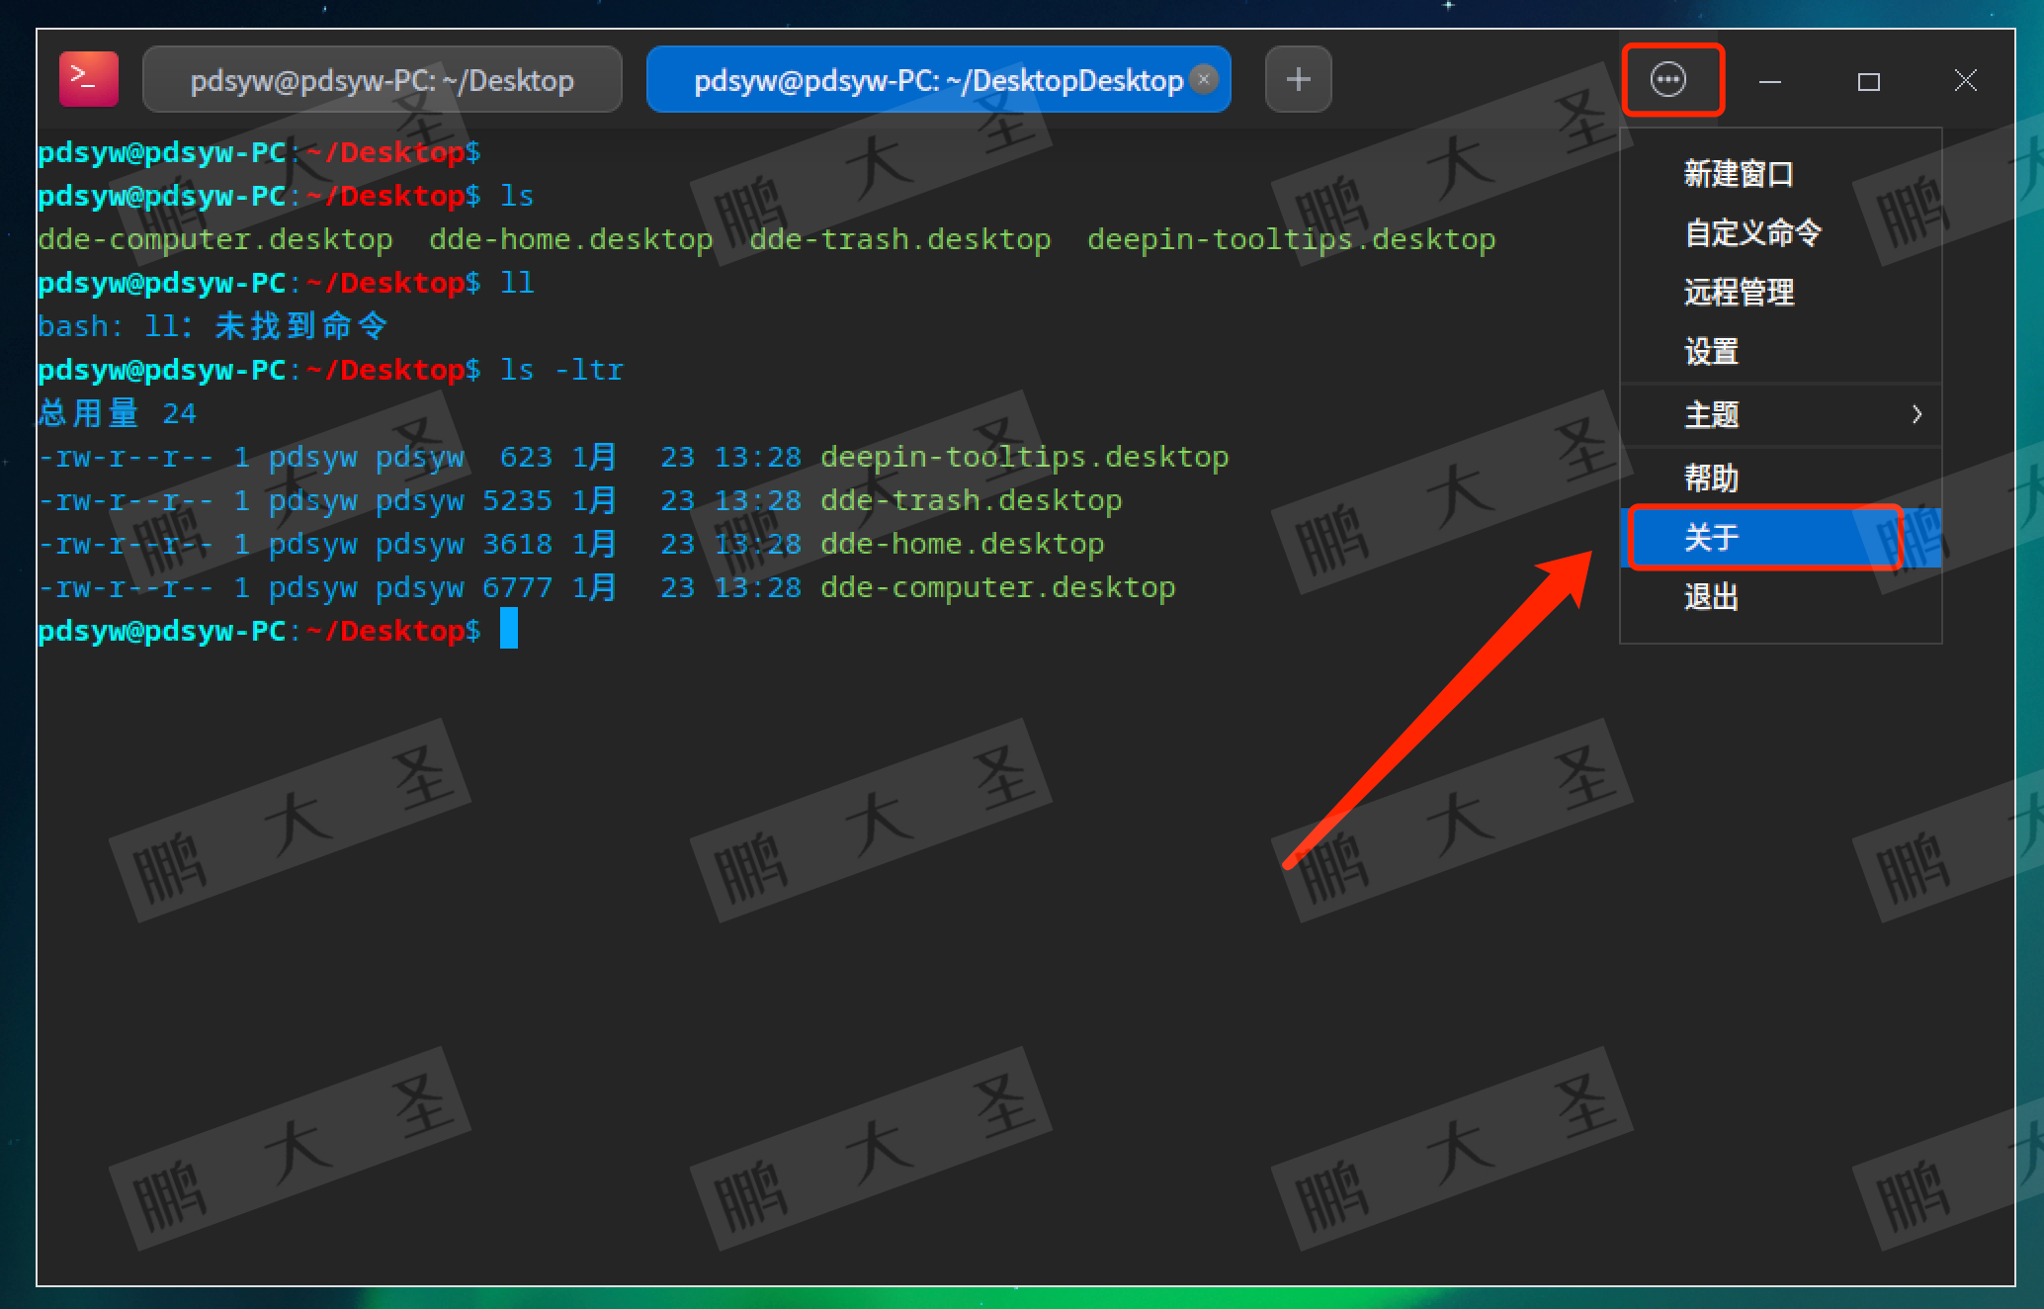Click the terminal cursor at the prompt
Screen dimensions: 2044x1309
(x=509, y=630)
